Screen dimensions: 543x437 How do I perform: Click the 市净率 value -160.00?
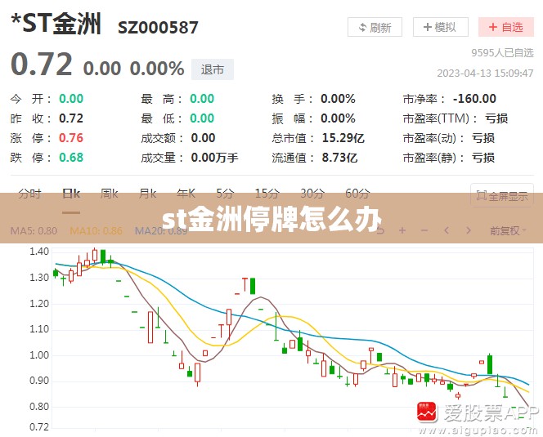point(474,99)
